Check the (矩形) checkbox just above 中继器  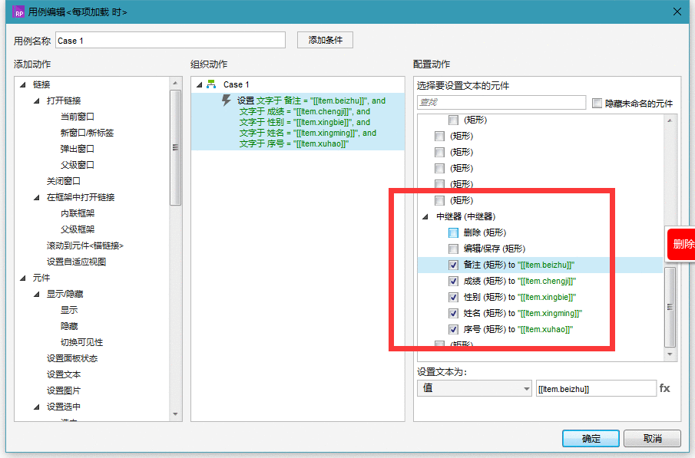[439, 200]
